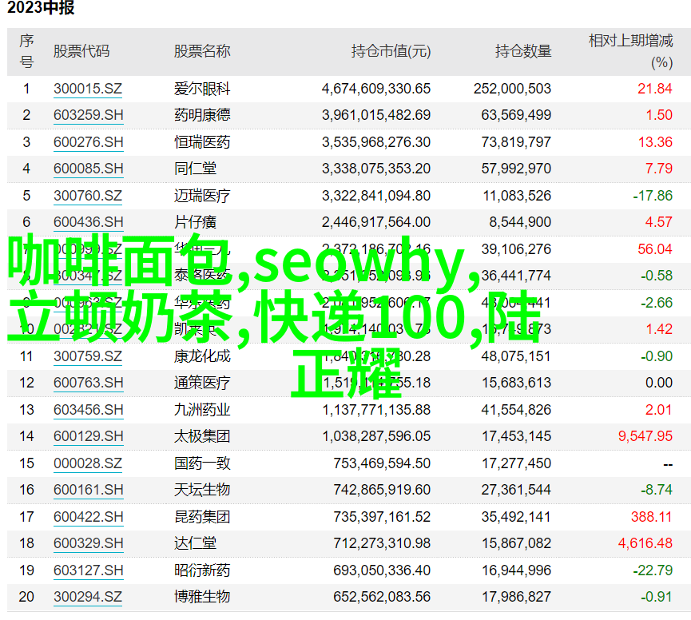
Task: Open stock code link 603259.SH
Action: coord(88,115)
